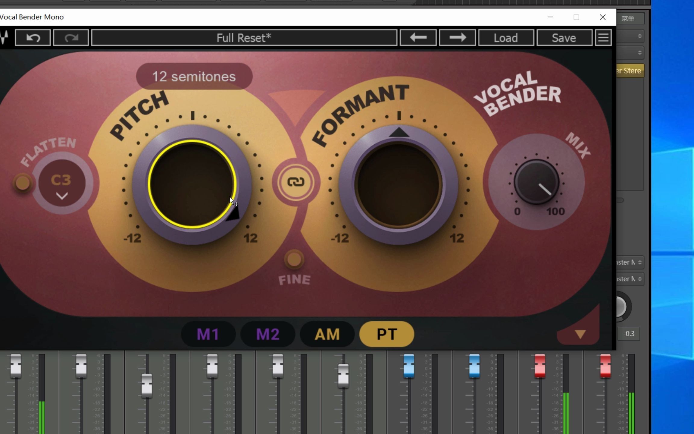The image size is (694, 434).
Task: Click the Load preset button
Action: tap(506, 38)
